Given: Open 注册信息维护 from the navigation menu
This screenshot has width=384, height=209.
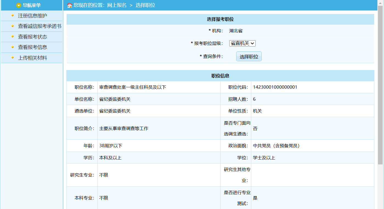Looking at the screenshot, I should pyautogui.click(x=32, y=16).
